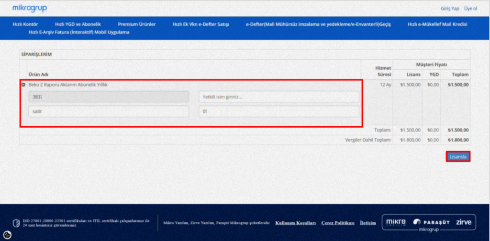Click the 12 Ay service duration cell
The width and height of the screenshot is (490, 241).
[x=385, y=85]
